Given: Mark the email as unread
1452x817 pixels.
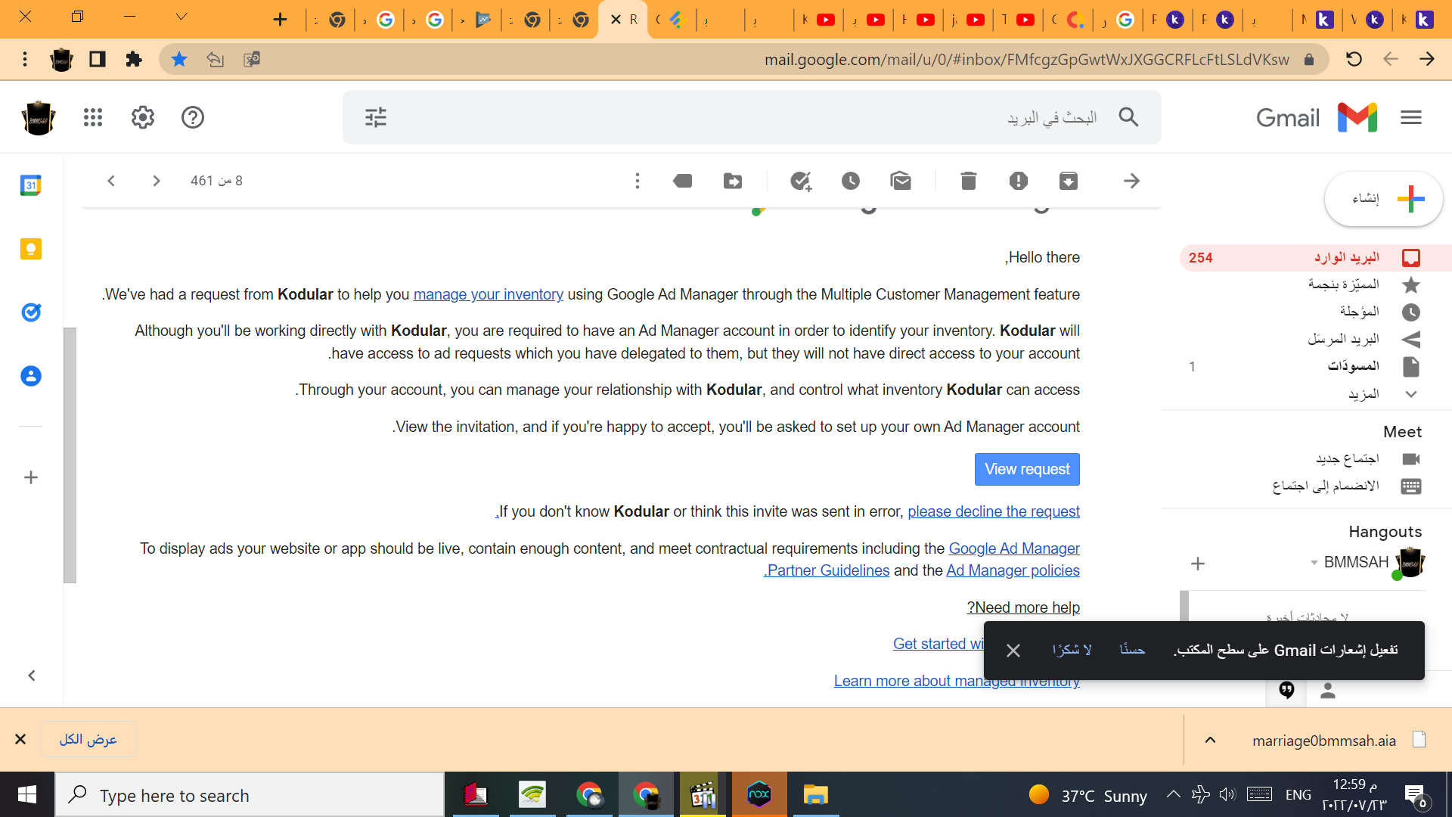Looking at the screenshot, I should [901, 181].
